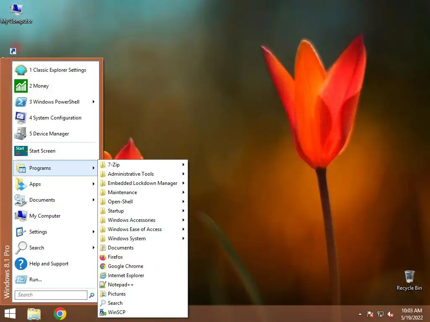Image resolution: width=430 pixels, height=322 pixels.
Task: Open Help and Support question icon
Action: pyautogui.click(x=21, y=264)
